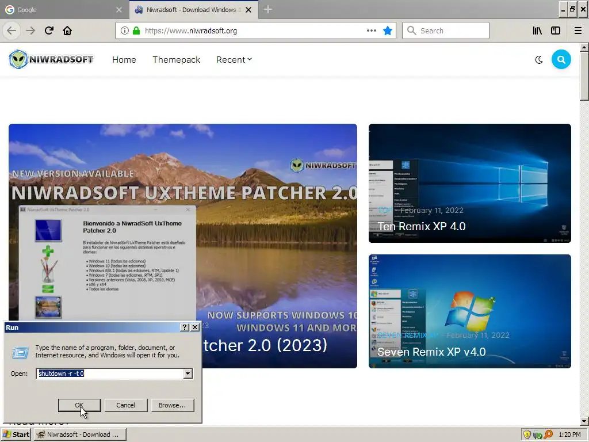Screen dimensions: 589x442
Task: Open the Firefox hamburger menu
Action: point(578,31)
